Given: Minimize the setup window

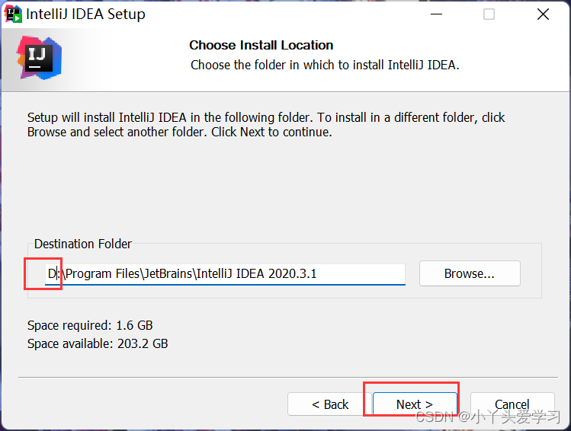Looking at the screenshot, I should (436, 14).
